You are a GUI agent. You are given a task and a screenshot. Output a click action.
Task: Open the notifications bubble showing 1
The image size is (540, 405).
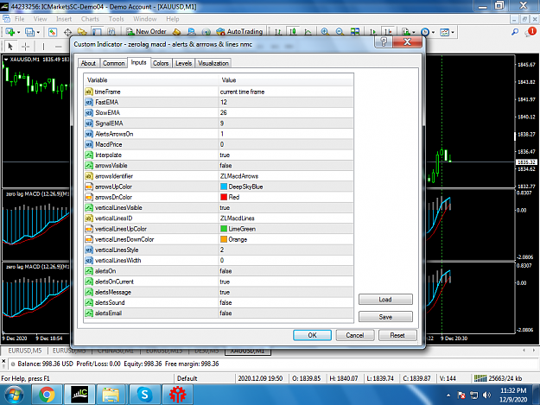point(530,32)
